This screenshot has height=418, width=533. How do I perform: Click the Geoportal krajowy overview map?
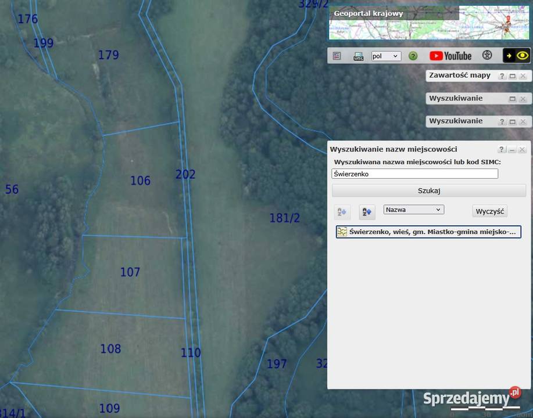[x=429, y=23]
